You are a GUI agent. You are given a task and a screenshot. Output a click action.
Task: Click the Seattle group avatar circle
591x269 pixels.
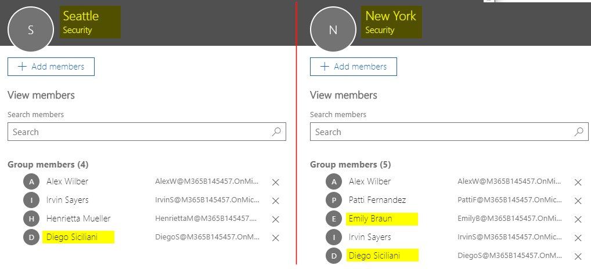pyautogui.click(x=31, y=30)
